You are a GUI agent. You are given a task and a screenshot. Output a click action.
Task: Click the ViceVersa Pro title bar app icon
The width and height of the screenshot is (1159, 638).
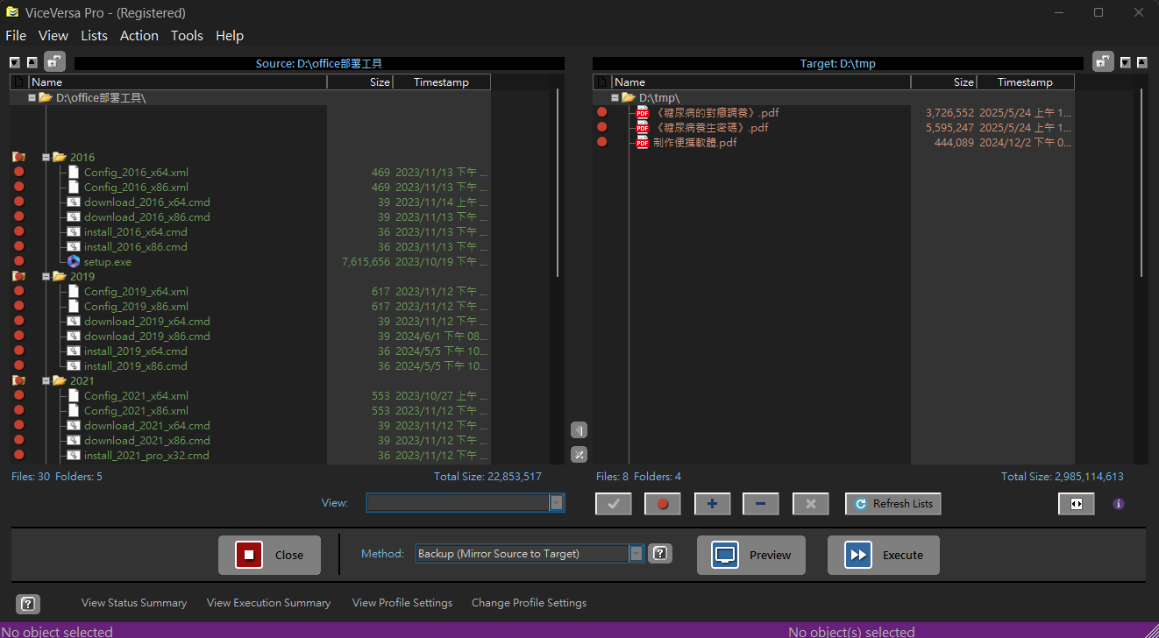tap(12, 13)
